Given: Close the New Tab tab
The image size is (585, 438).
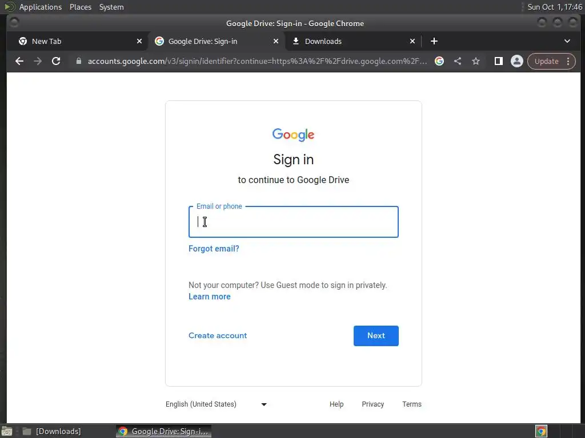Looking at the screenshot, I should (139, 41).
